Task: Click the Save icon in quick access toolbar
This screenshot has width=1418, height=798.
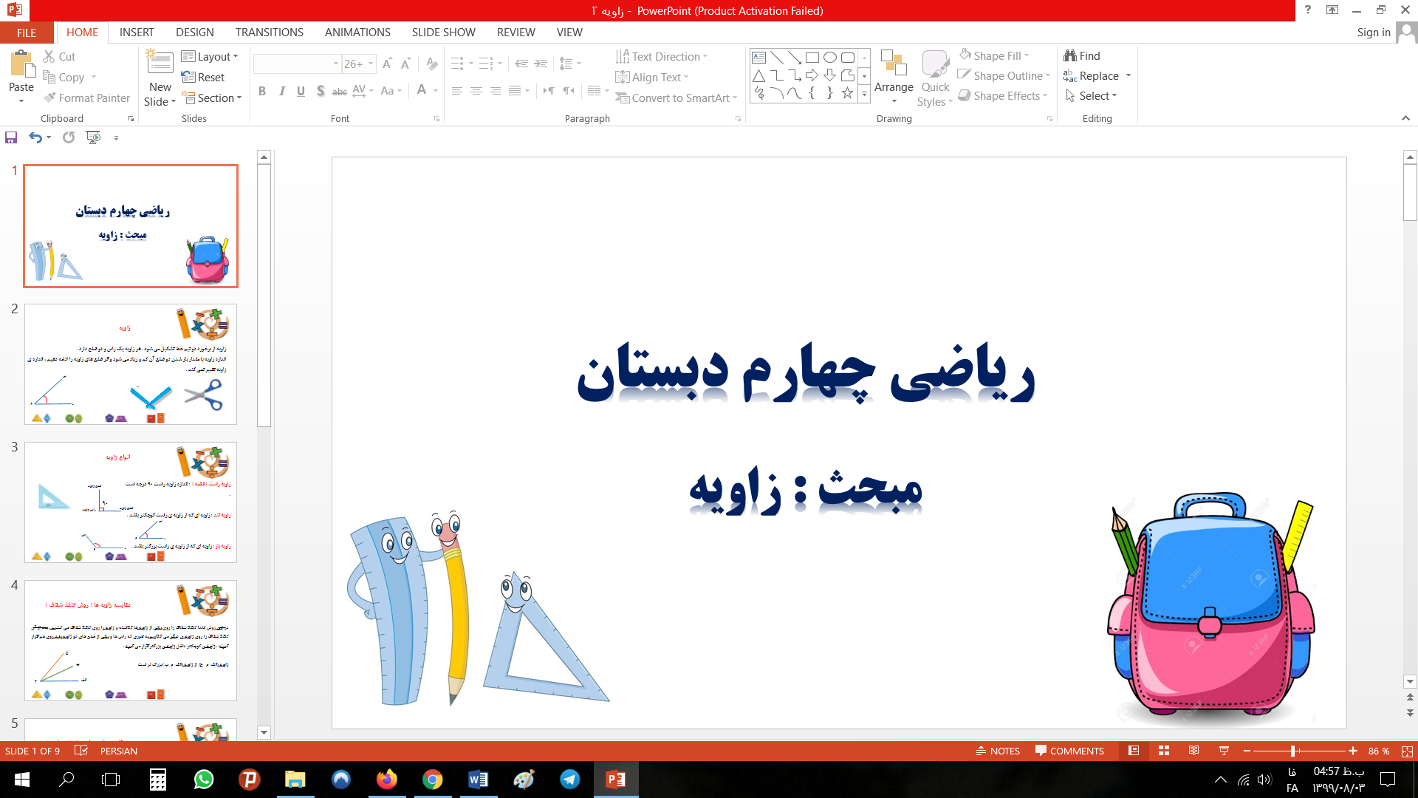Action: tap(11, 137)
